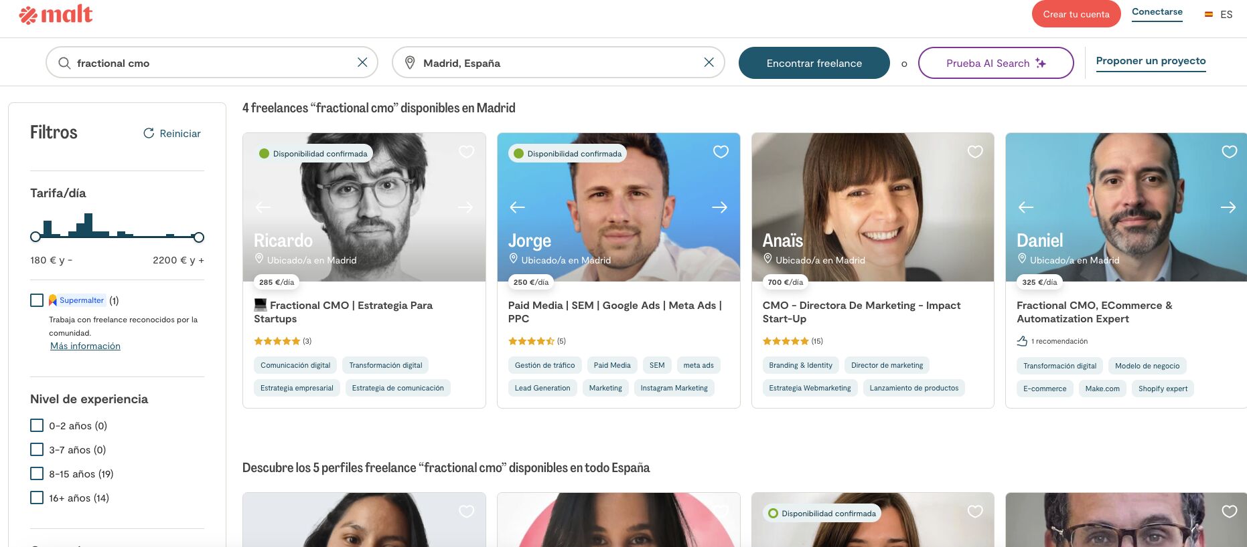The image size is (1247, 547).
Task: Open the Más información link
Action: click(x=85, y=346)
